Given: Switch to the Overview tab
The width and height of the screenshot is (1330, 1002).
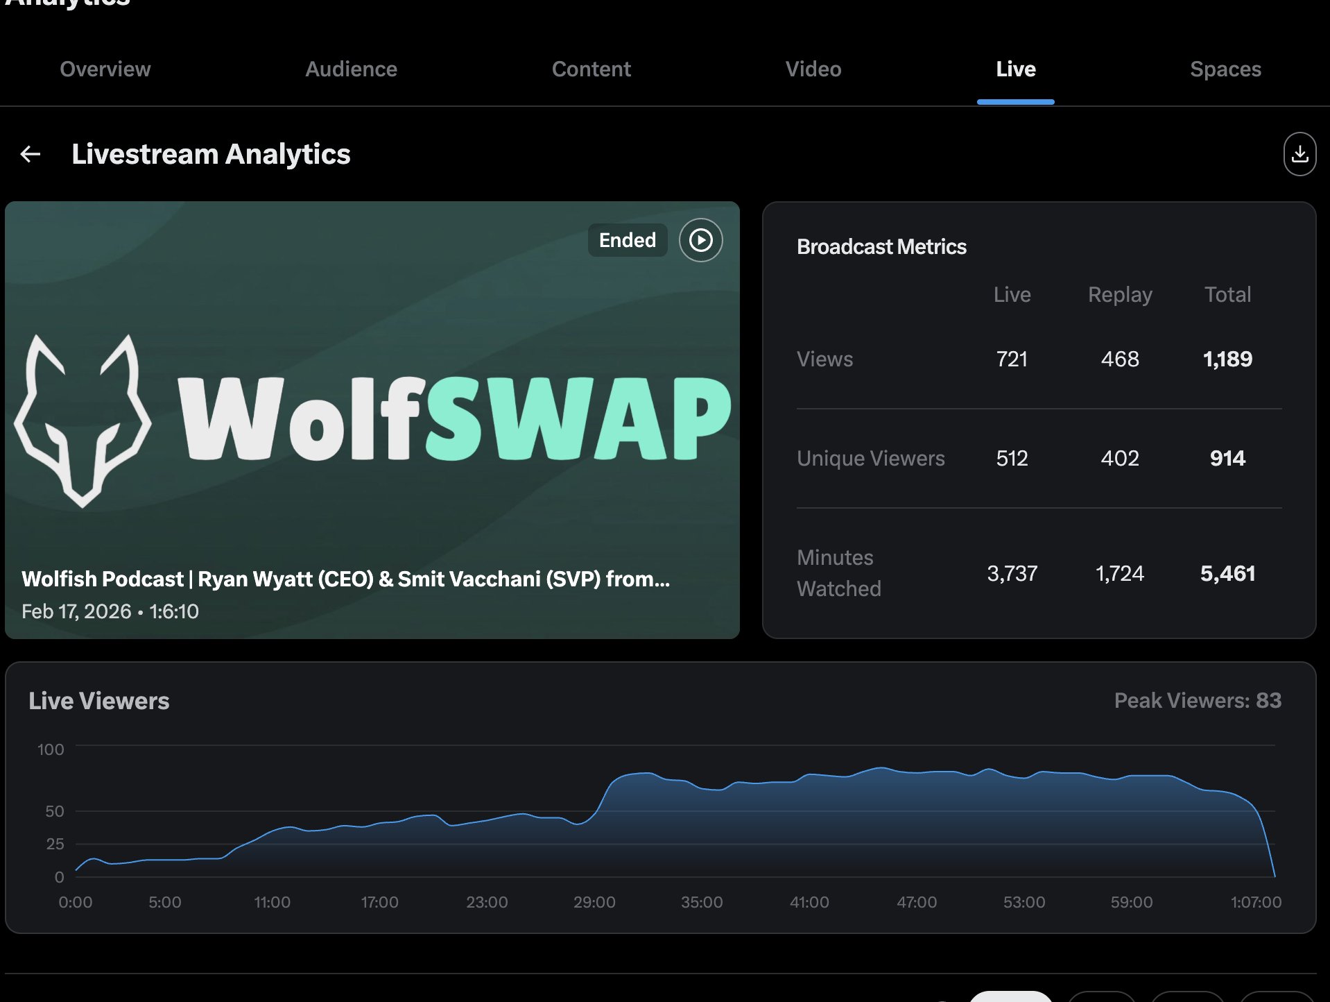Looking at the screenshot, I should [105, 69].
